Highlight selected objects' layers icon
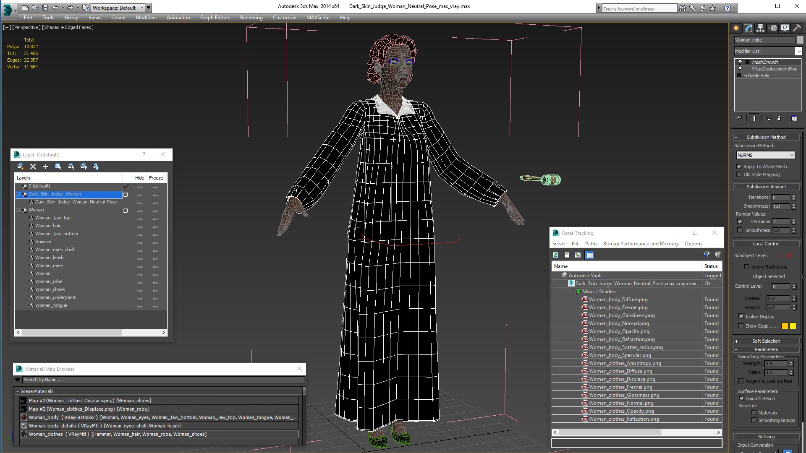806x453 pixels. click(71, 167)
